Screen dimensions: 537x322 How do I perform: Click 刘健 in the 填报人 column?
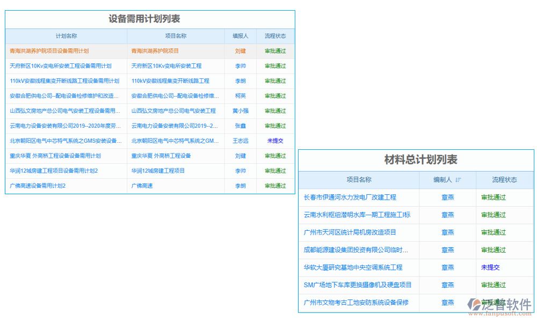point(241,51)
